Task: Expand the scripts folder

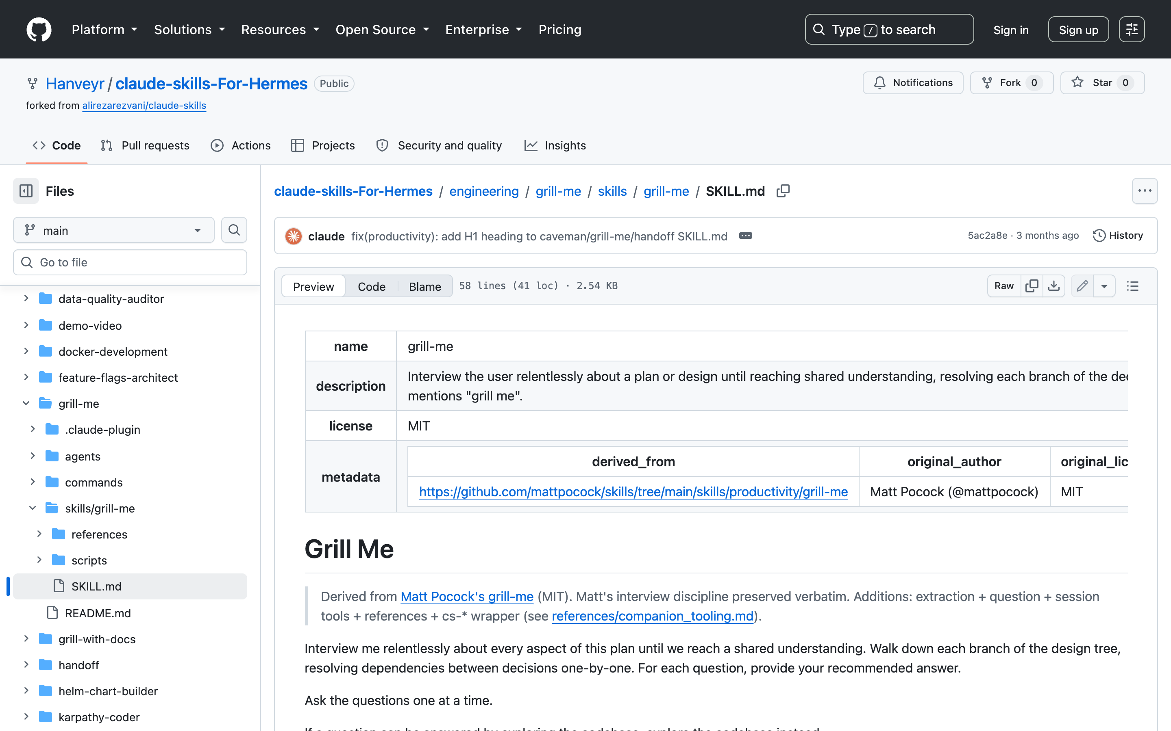Action: 39,560
